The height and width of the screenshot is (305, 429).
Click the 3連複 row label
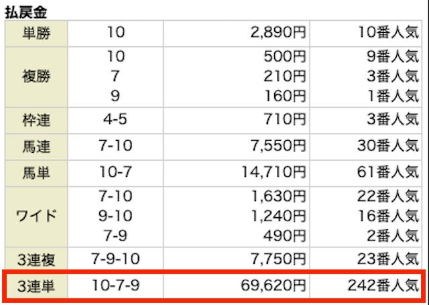pyautogui.click(x=36, y=260)
